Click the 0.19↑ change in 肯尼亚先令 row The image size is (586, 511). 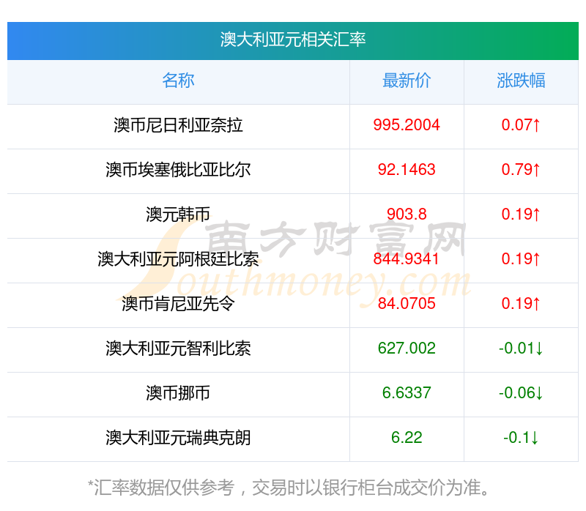pyautogui.click(x=521, y=304)
